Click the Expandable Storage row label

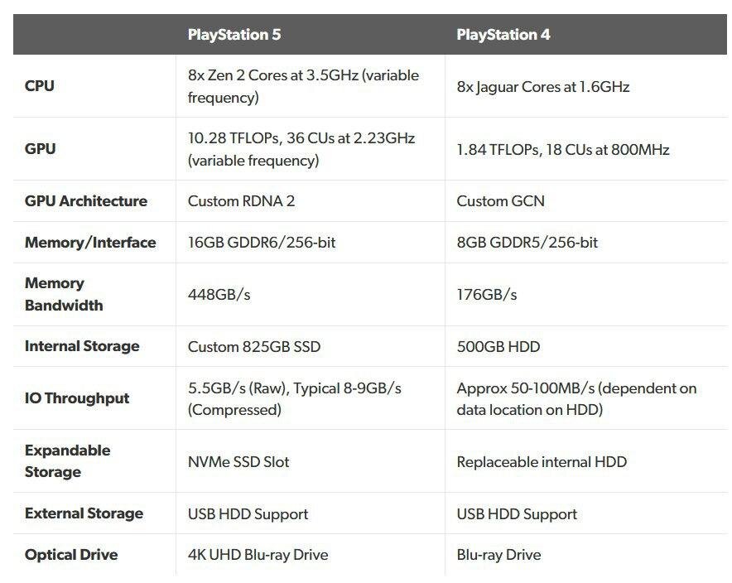(x=67, y=461)
